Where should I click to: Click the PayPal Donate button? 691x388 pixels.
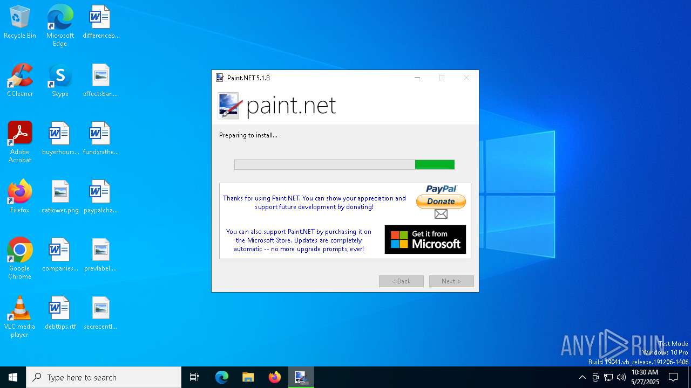click(x=441, y=202)
